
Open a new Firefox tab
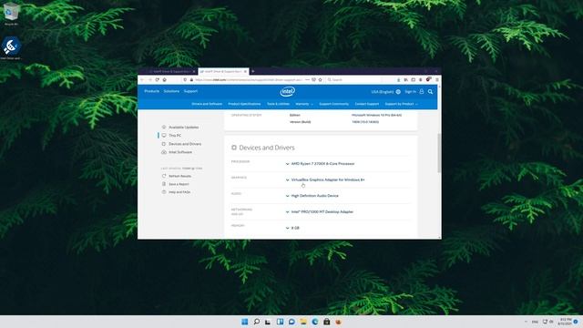tap(253, 71)
